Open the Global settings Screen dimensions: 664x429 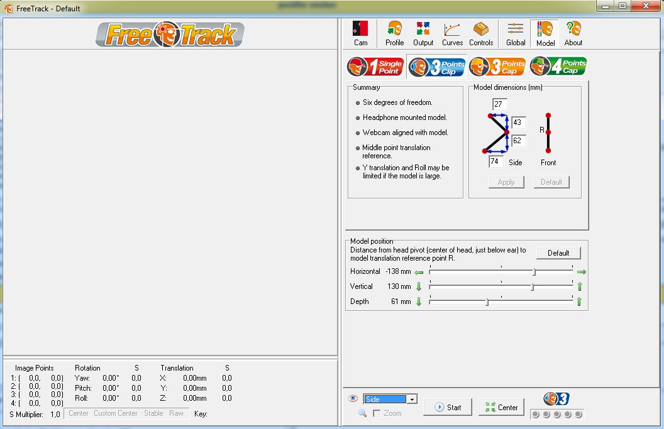pyautogui.click(x=516, y=33)
